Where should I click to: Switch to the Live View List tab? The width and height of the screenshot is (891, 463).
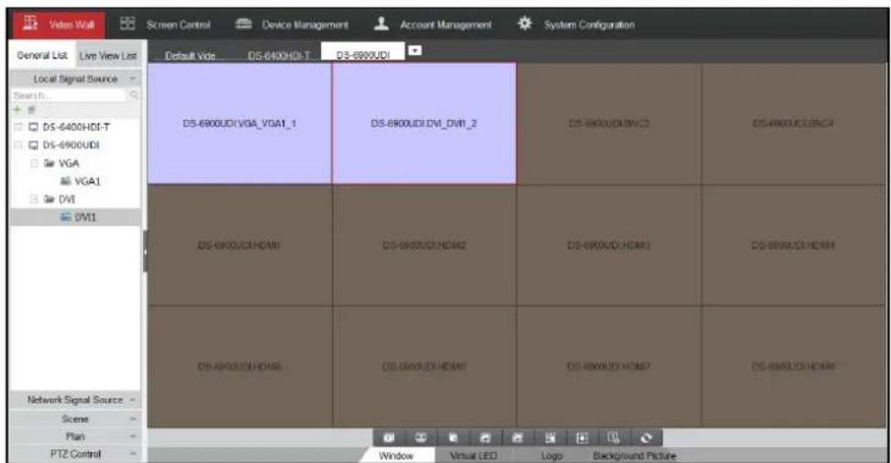point(108,55)
